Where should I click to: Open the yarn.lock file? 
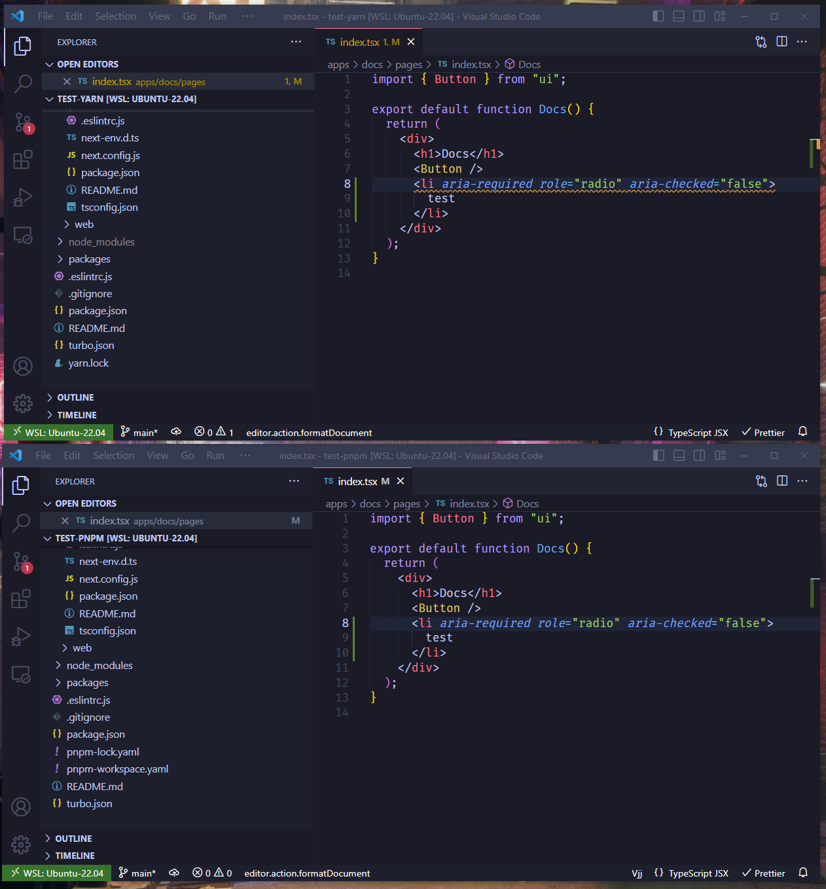88,363
